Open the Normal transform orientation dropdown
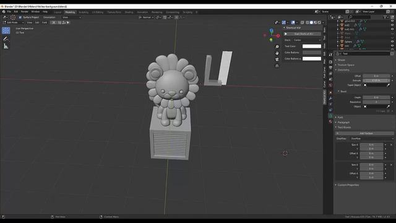This screenshot has width=396, height=223. tap(146, 17)
